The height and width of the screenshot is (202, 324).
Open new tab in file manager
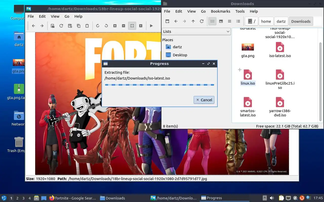[167, 21]
